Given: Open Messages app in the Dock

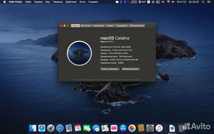Looking at the screenshot, I should 96,128.
